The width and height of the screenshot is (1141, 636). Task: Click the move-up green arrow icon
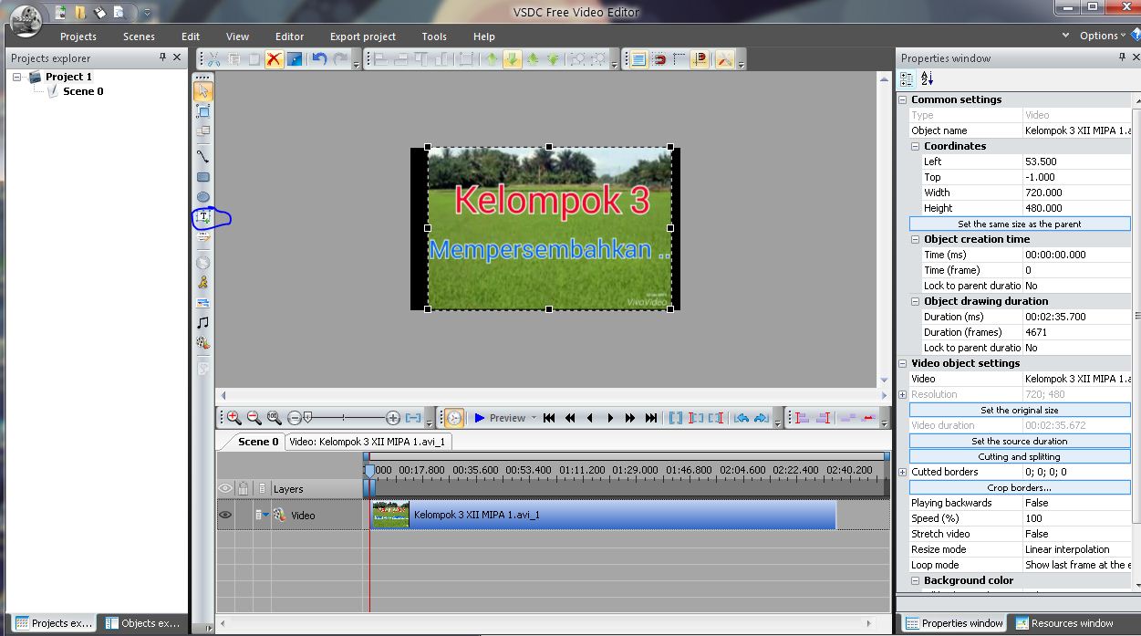(492, 59)
